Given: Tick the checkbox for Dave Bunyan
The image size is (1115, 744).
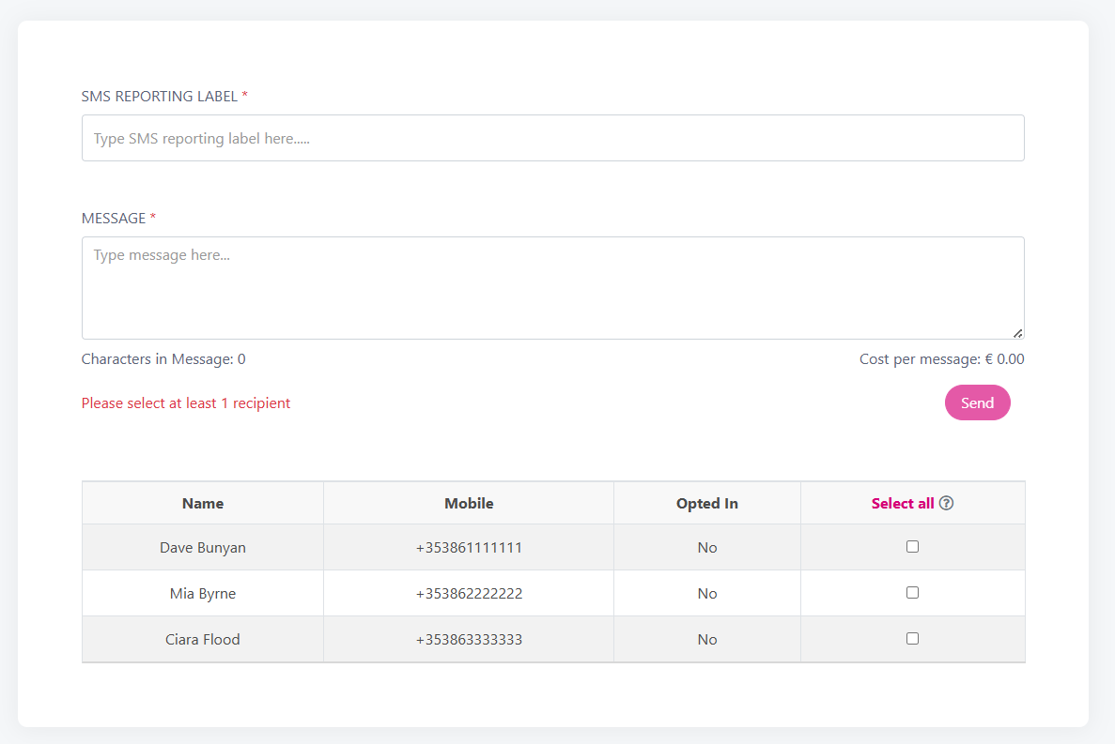Looking at the screenshot, I should tap(912, 547).
